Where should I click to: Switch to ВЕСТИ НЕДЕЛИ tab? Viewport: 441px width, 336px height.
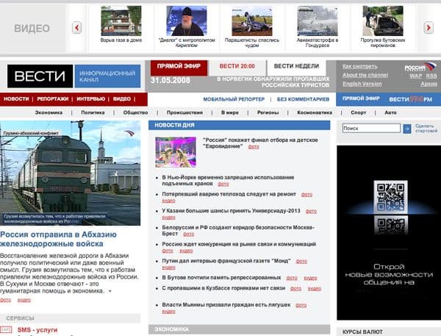tap(296, 66)
